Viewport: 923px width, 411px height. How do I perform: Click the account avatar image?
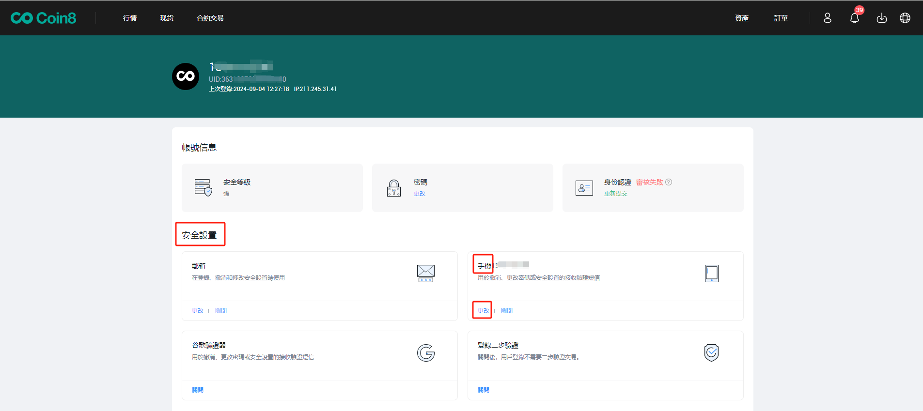(x=186, y=76)
